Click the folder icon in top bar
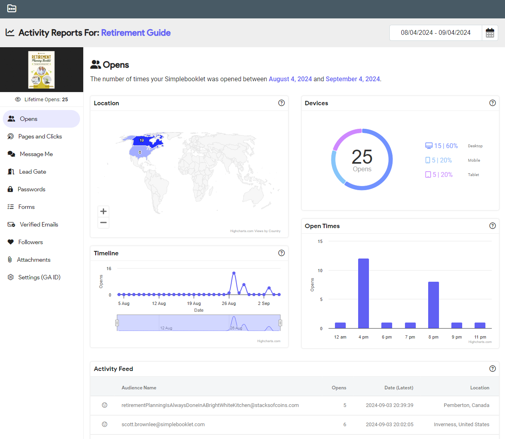The image size is (505, 439). 12,8
